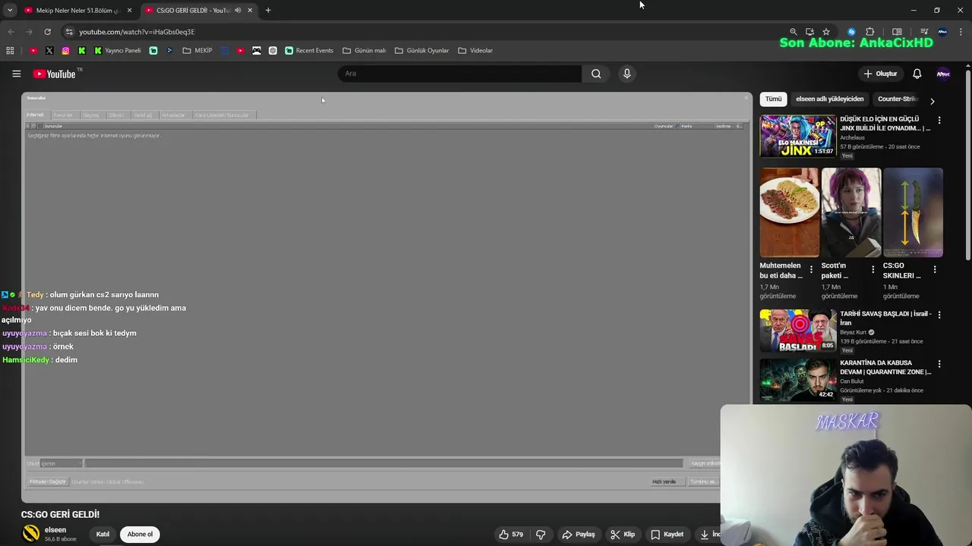This screenshot has height=546, width=972.
Task: Open the ChatGPT bookmark icon
Action: pyautogui.click(x=273, y=51)
